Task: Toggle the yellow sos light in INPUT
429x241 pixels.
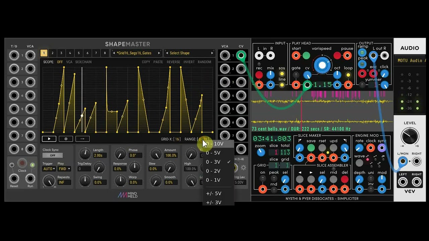Action: [x=282, y=74]
